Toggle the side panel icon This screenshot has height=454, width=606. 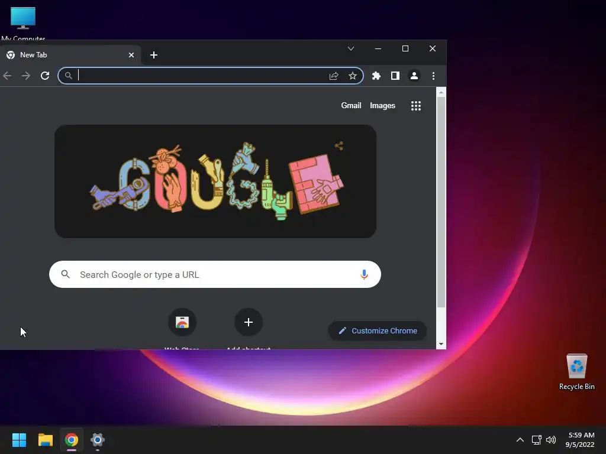point(395,76)
